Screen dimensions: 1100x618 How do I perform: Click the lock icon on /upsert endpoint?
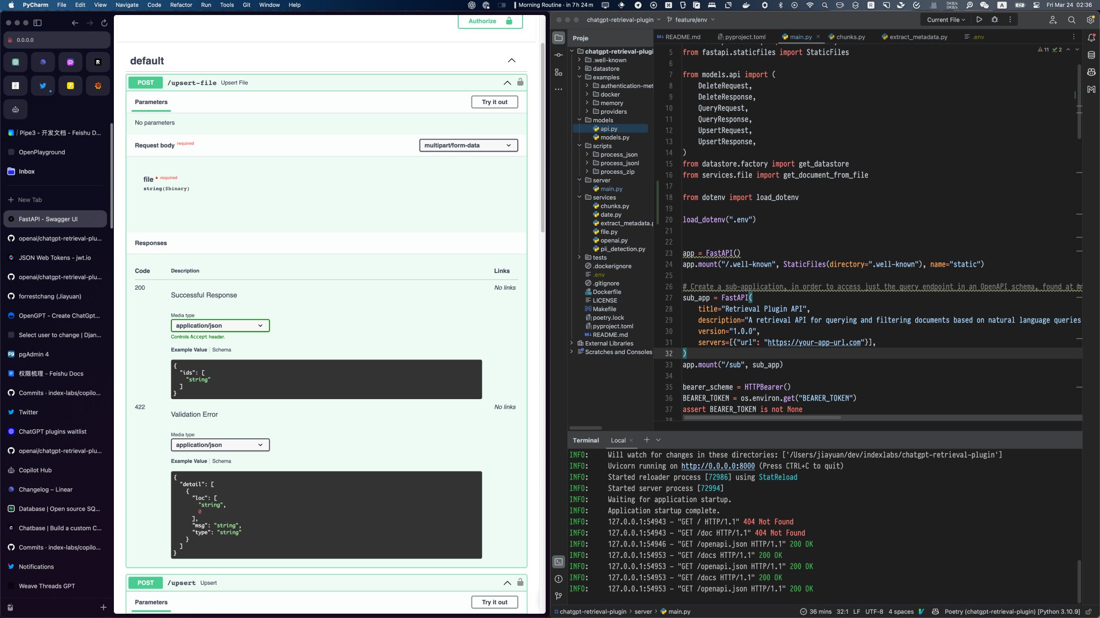point(520,583)
